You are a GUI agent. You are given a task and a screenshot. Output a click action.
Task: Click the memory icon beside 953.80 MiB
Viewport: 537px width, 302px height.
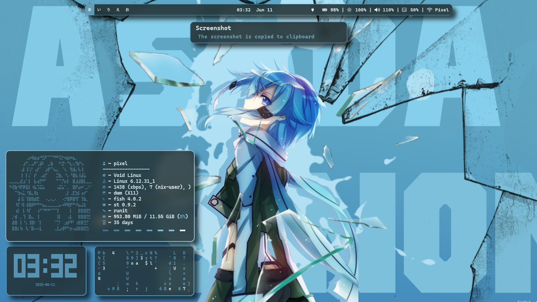coord(104,217)
